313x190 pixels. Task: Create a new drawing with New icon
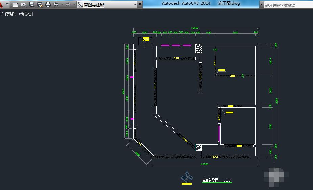pyautogui.click(x=16, y=5)
